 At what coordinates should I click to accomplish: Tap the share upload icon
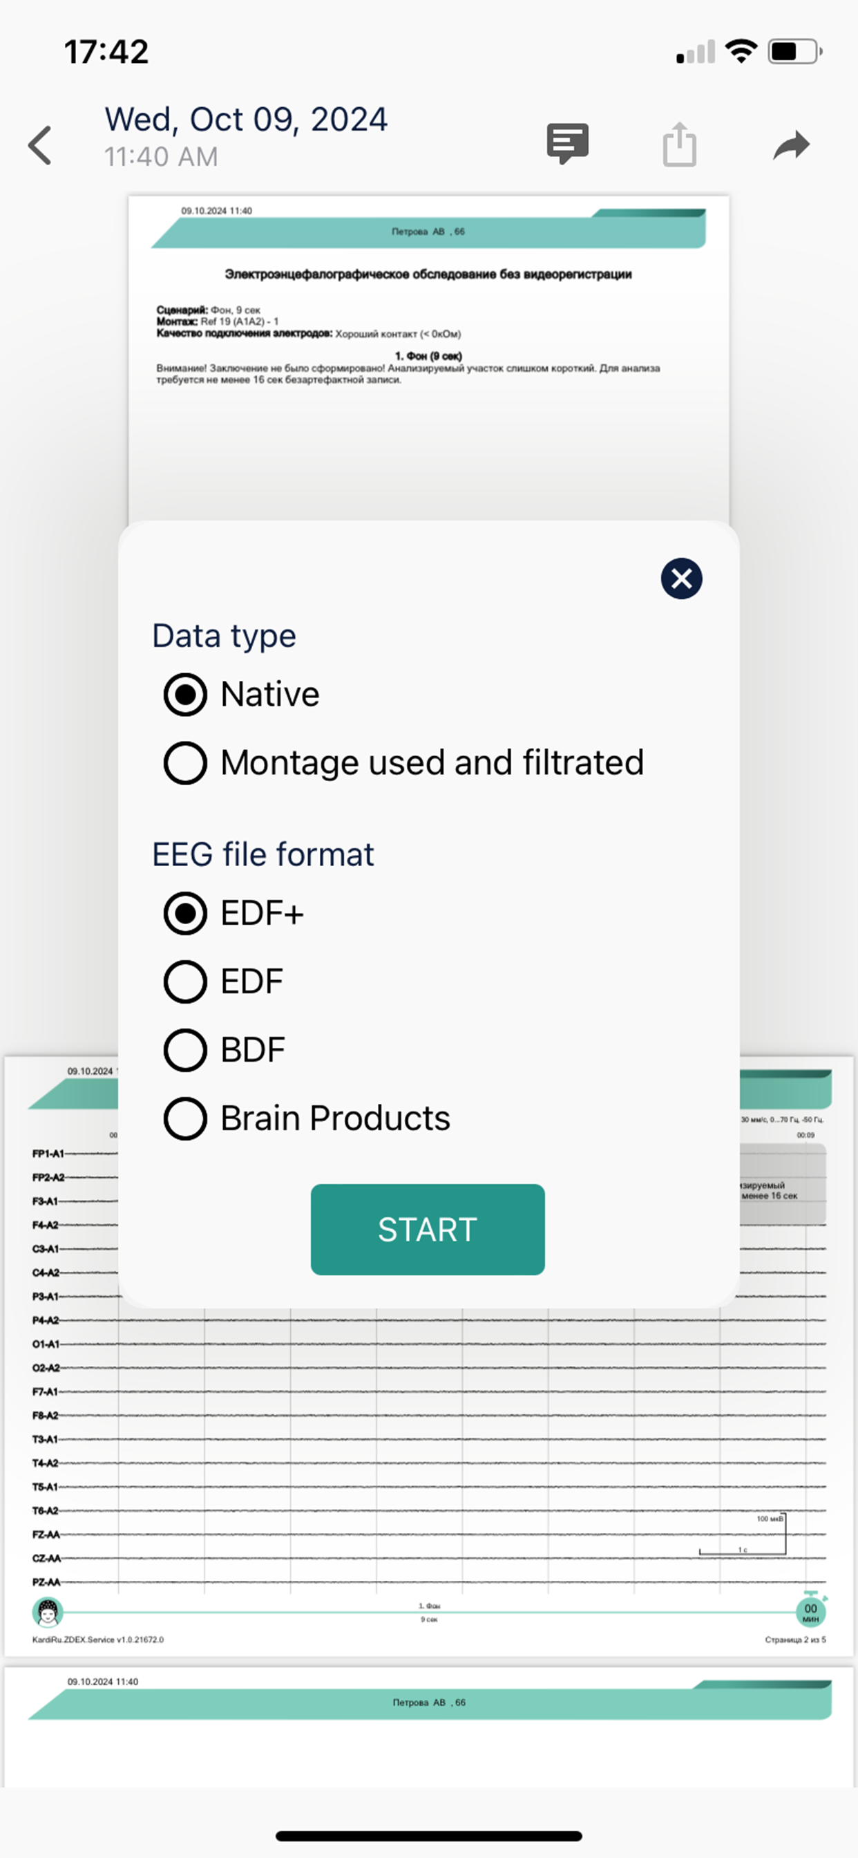pos(679,144)
